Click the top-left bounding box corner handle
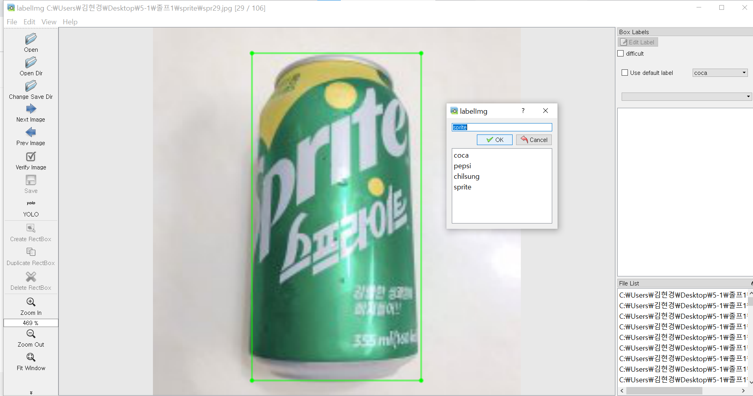Screen dimensions: 753x396 [x=252, y=53]
